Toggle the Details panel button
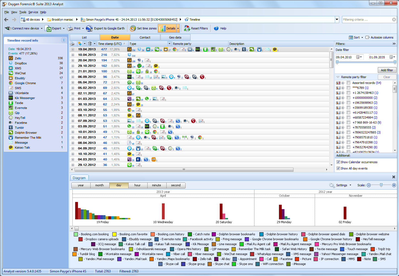399x276 pixels. 167,28
